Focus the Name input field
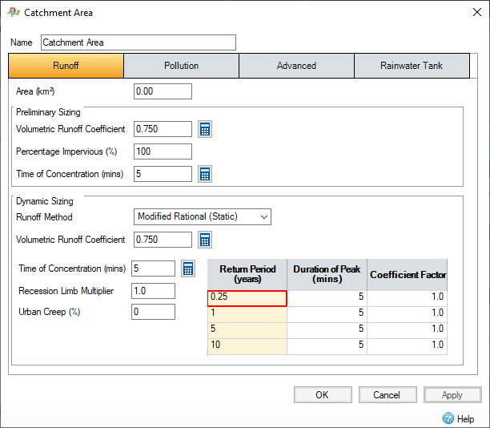Viewport: 490px width, 428px height. (139, 42)
